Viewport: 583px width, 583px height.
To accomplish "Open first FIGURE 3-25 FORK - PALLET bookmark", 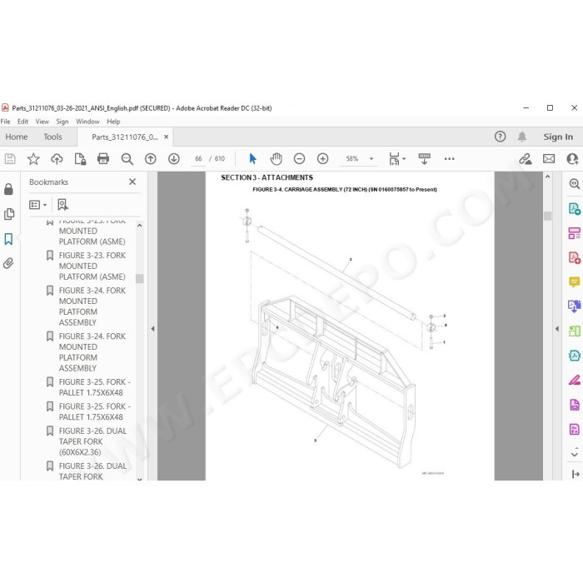I will pyautogui.click(x=94, y=387).
